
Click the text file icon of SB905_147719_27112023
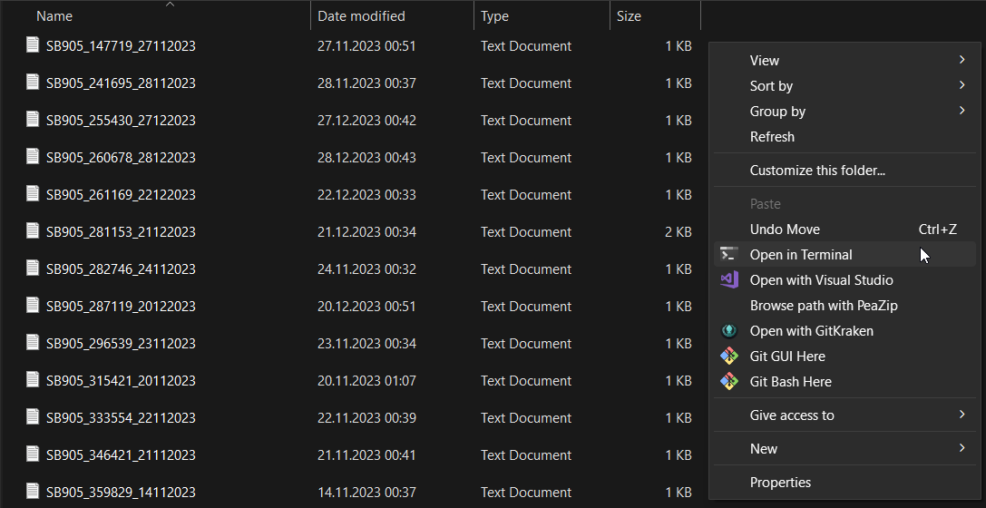coord(33,45)
